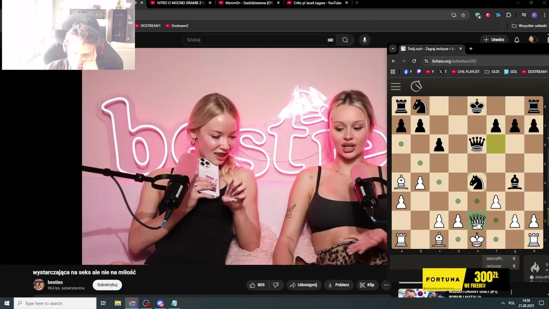Viewport: 549px width, 309px height.
Task: Dislike the besties video
Action: click(x=276, y=285)
